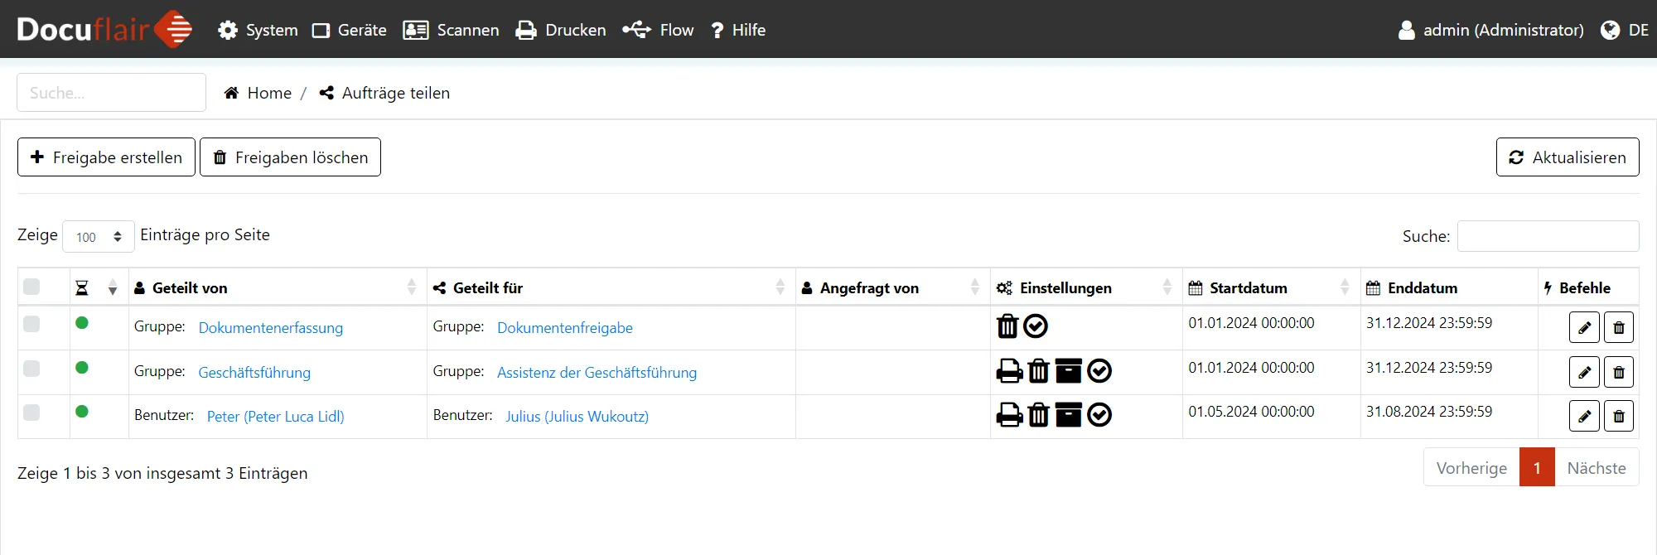Screen dimensions: 1657x555
Task: Click archive box icon in Peter's row
Action: click(x=1068, y=415)
